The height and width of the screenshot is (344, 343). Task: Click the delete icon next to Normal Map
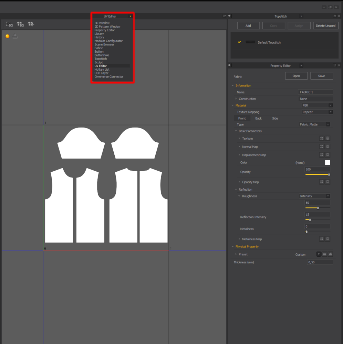328,146
